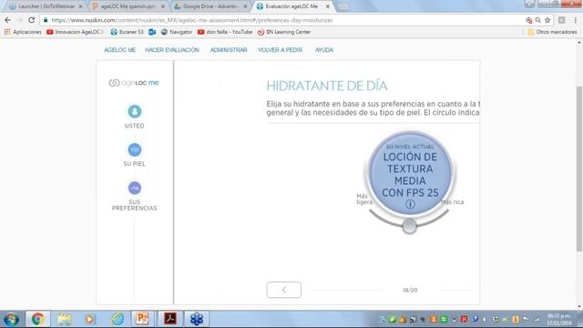Image resolution: width=583 pixels, height=328 pixels.
Task: Open the Outlook bookmark icon
Action: [x=152, y=32]
